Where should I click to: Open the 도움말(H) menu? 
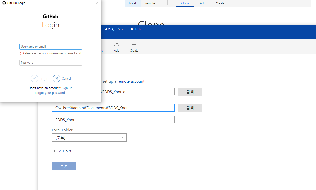[134, 29]
